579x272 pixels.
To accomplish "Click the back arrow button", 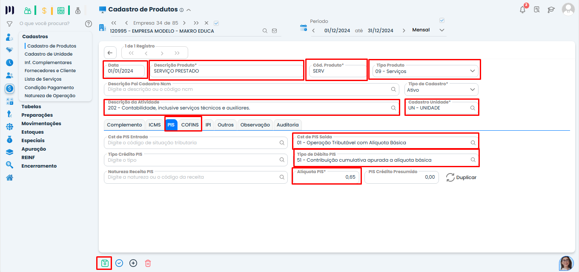I will tap(110, 53).
